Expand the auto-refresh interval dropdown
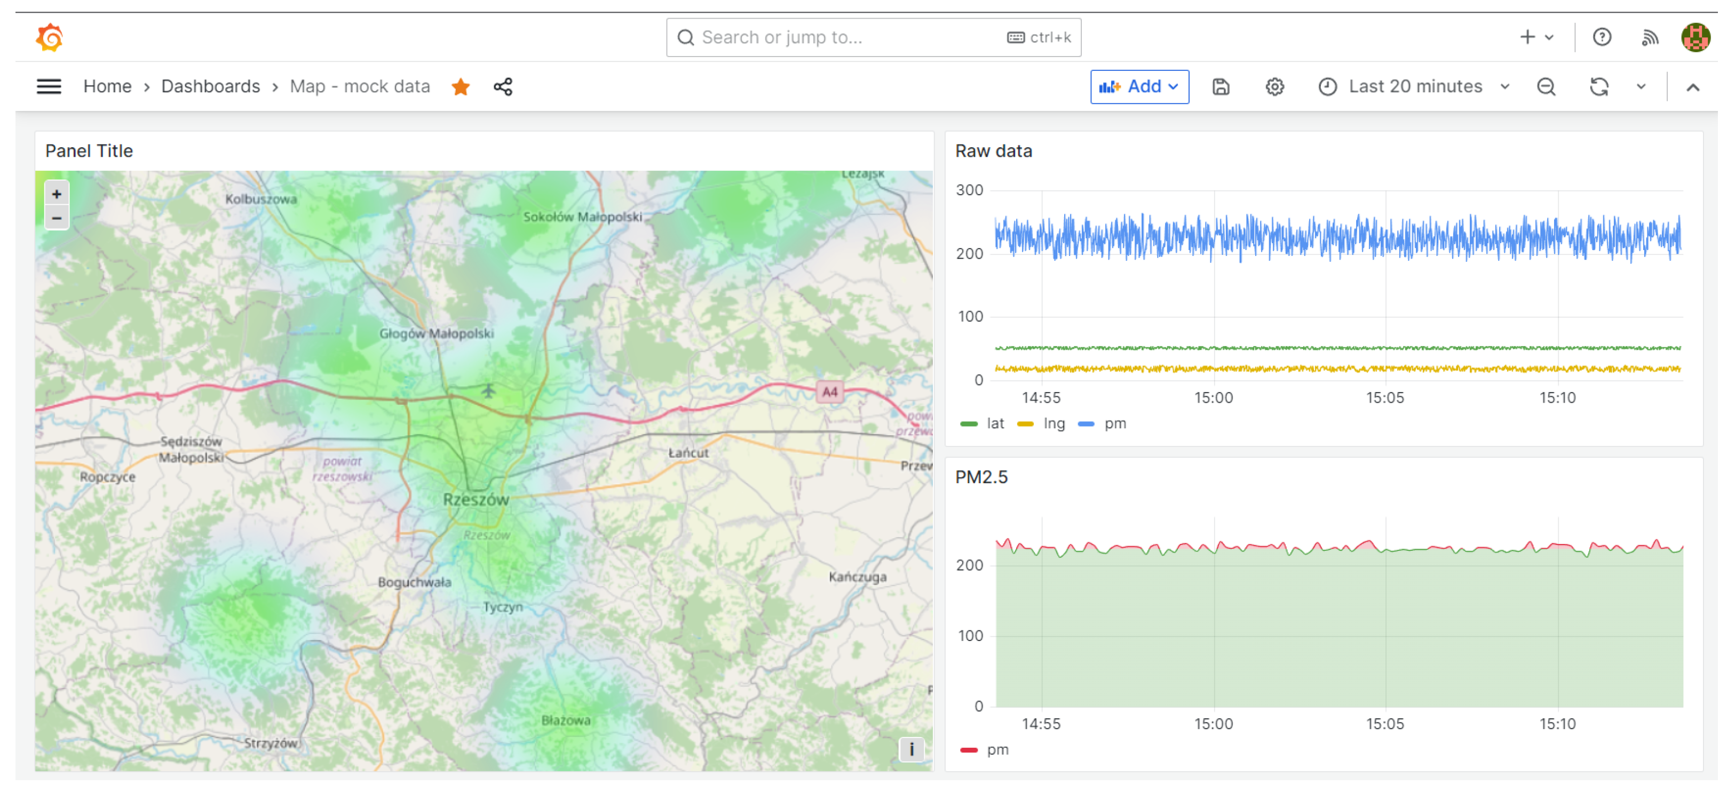The width and height of the screenshot is (1735, 801). (1641, 86)
